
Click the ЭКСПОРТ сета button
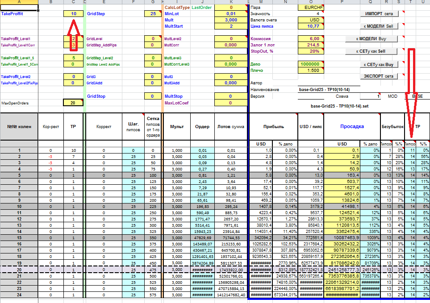pos(379,76)
